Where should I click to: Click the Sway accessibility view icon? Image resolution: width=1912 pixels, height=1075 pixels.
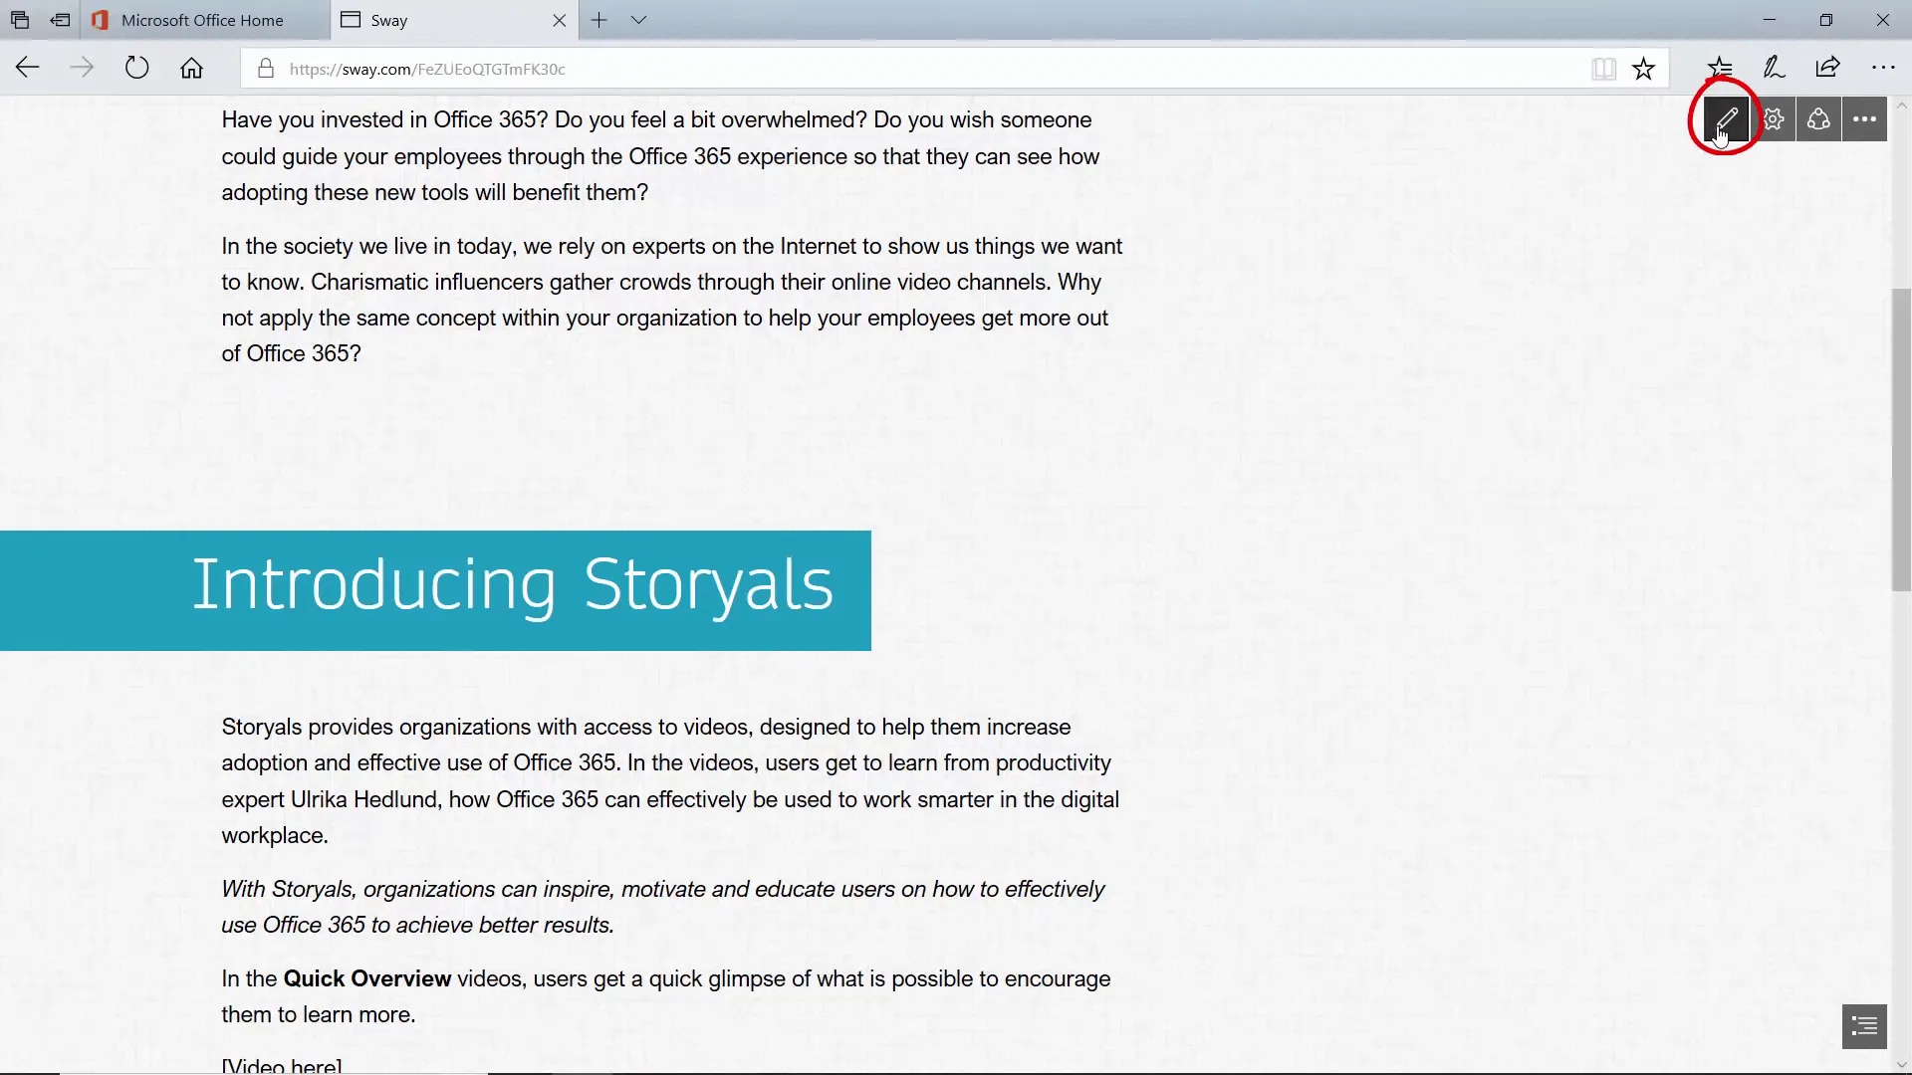click(1819, 119)
